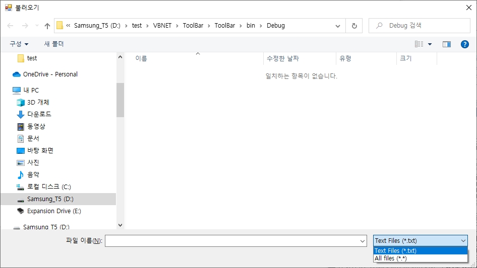The width and height of the screenshot is (477, 268).
Task: Click the Debug search box
Action: click(x=420, y=26)
